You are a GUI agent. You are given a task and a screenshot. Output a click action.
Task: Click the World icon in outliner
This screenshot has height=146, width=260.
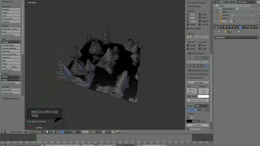point(221,12)
